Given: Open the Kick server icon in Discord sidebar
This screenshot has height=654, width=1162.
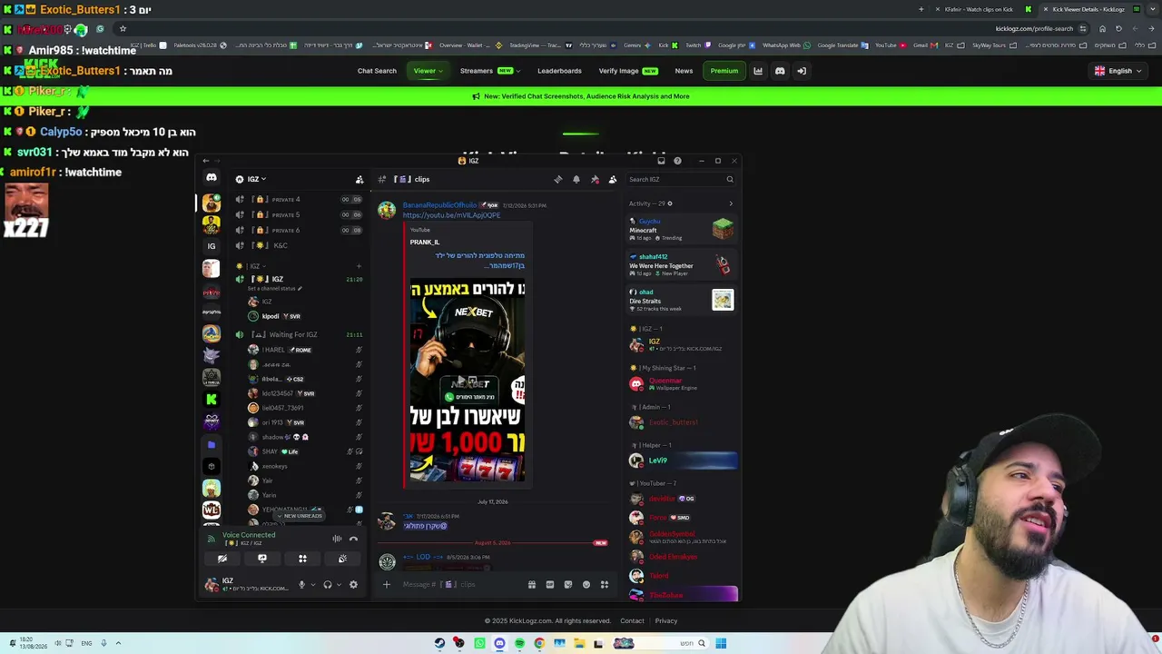Looking at the screenshot, I should tap(212, 400).
